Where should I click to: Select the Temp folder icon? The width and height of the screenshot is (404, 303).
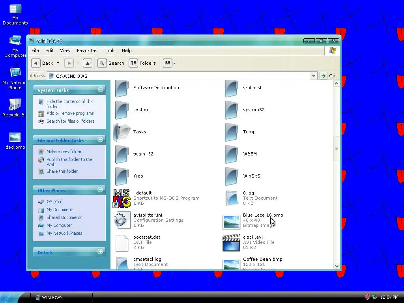point(231,132)
